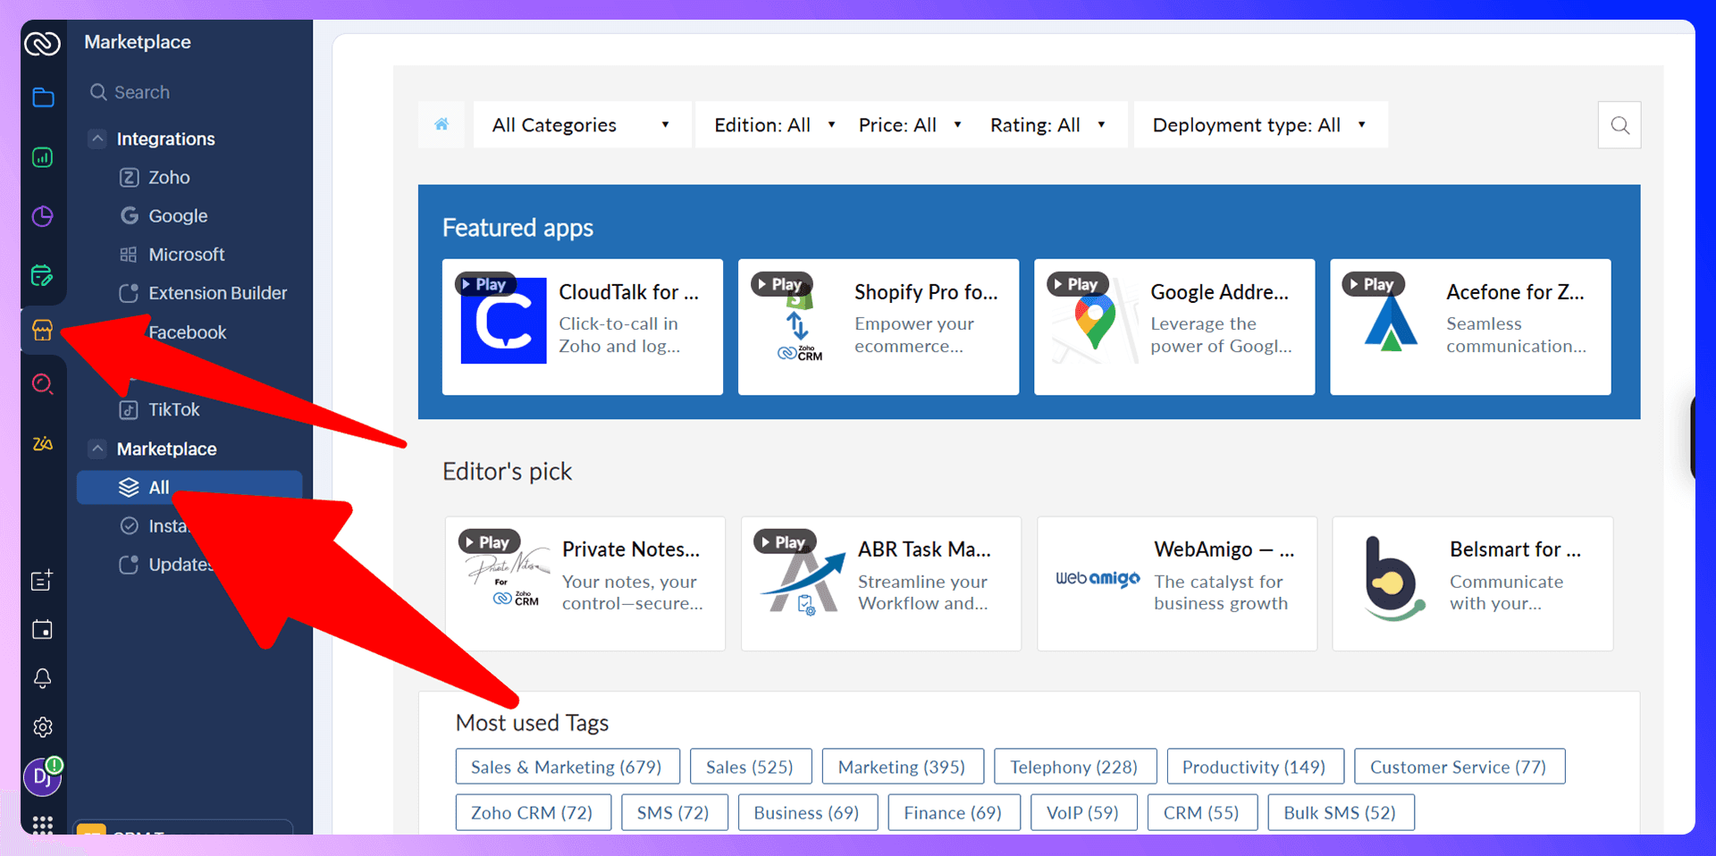
Task: Filter by Customer Service (77) tag
Action: [x=1459, y=767]
